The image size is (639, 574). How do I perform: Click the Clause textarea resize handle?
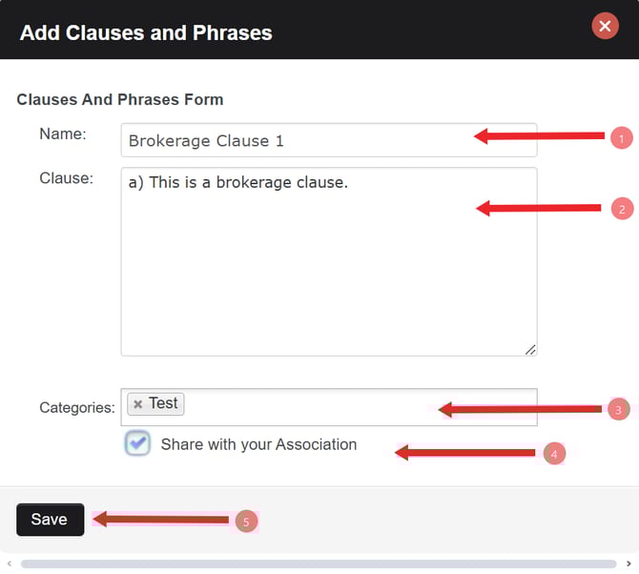[530, 350]
